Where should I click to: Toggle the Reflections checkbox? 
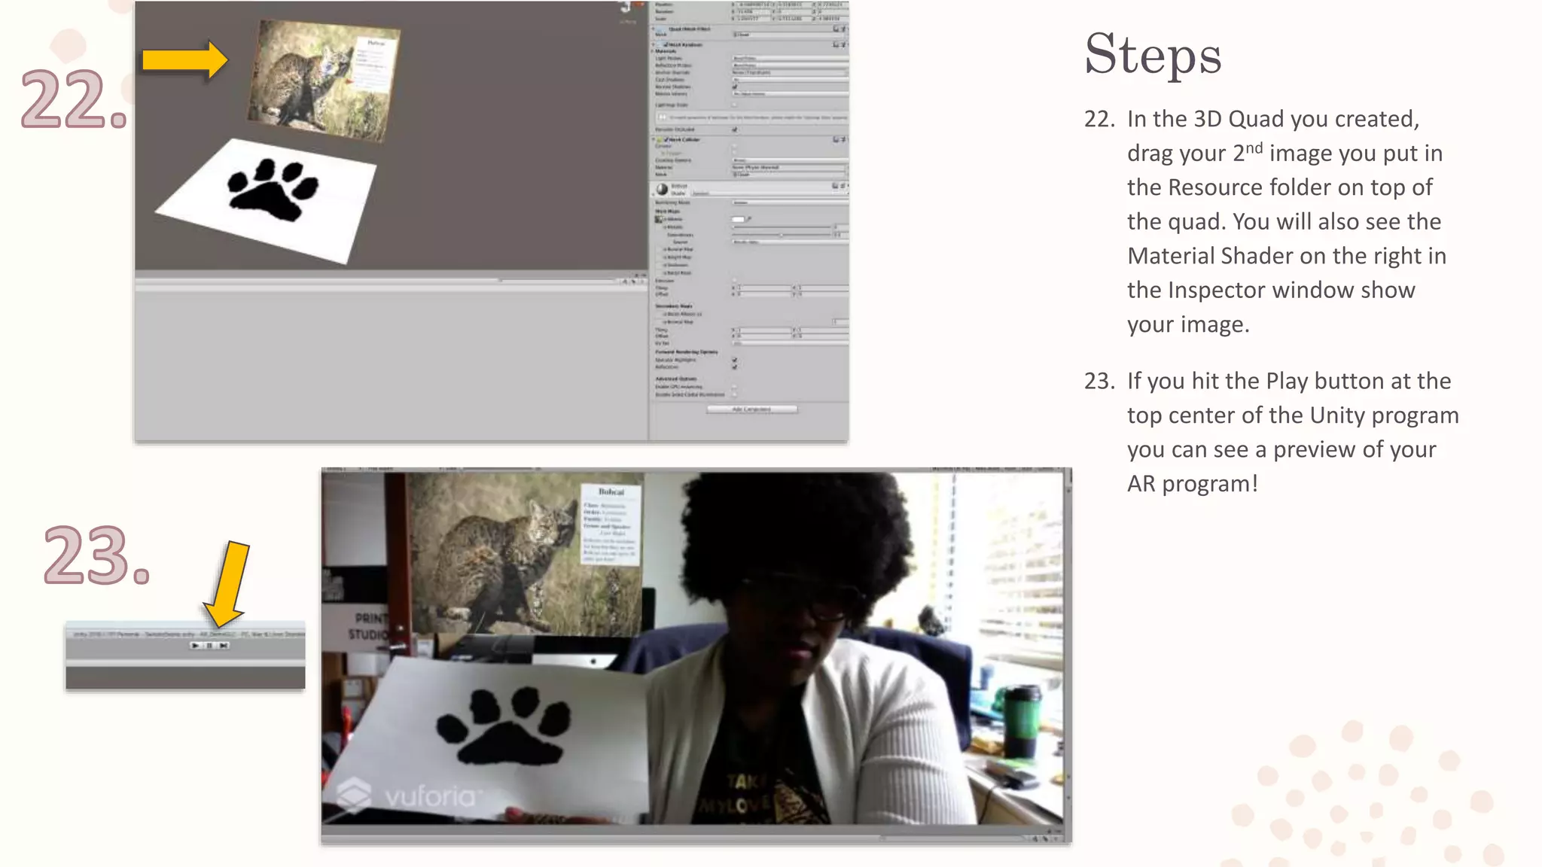pyautogui.click(x=734, y=367)
